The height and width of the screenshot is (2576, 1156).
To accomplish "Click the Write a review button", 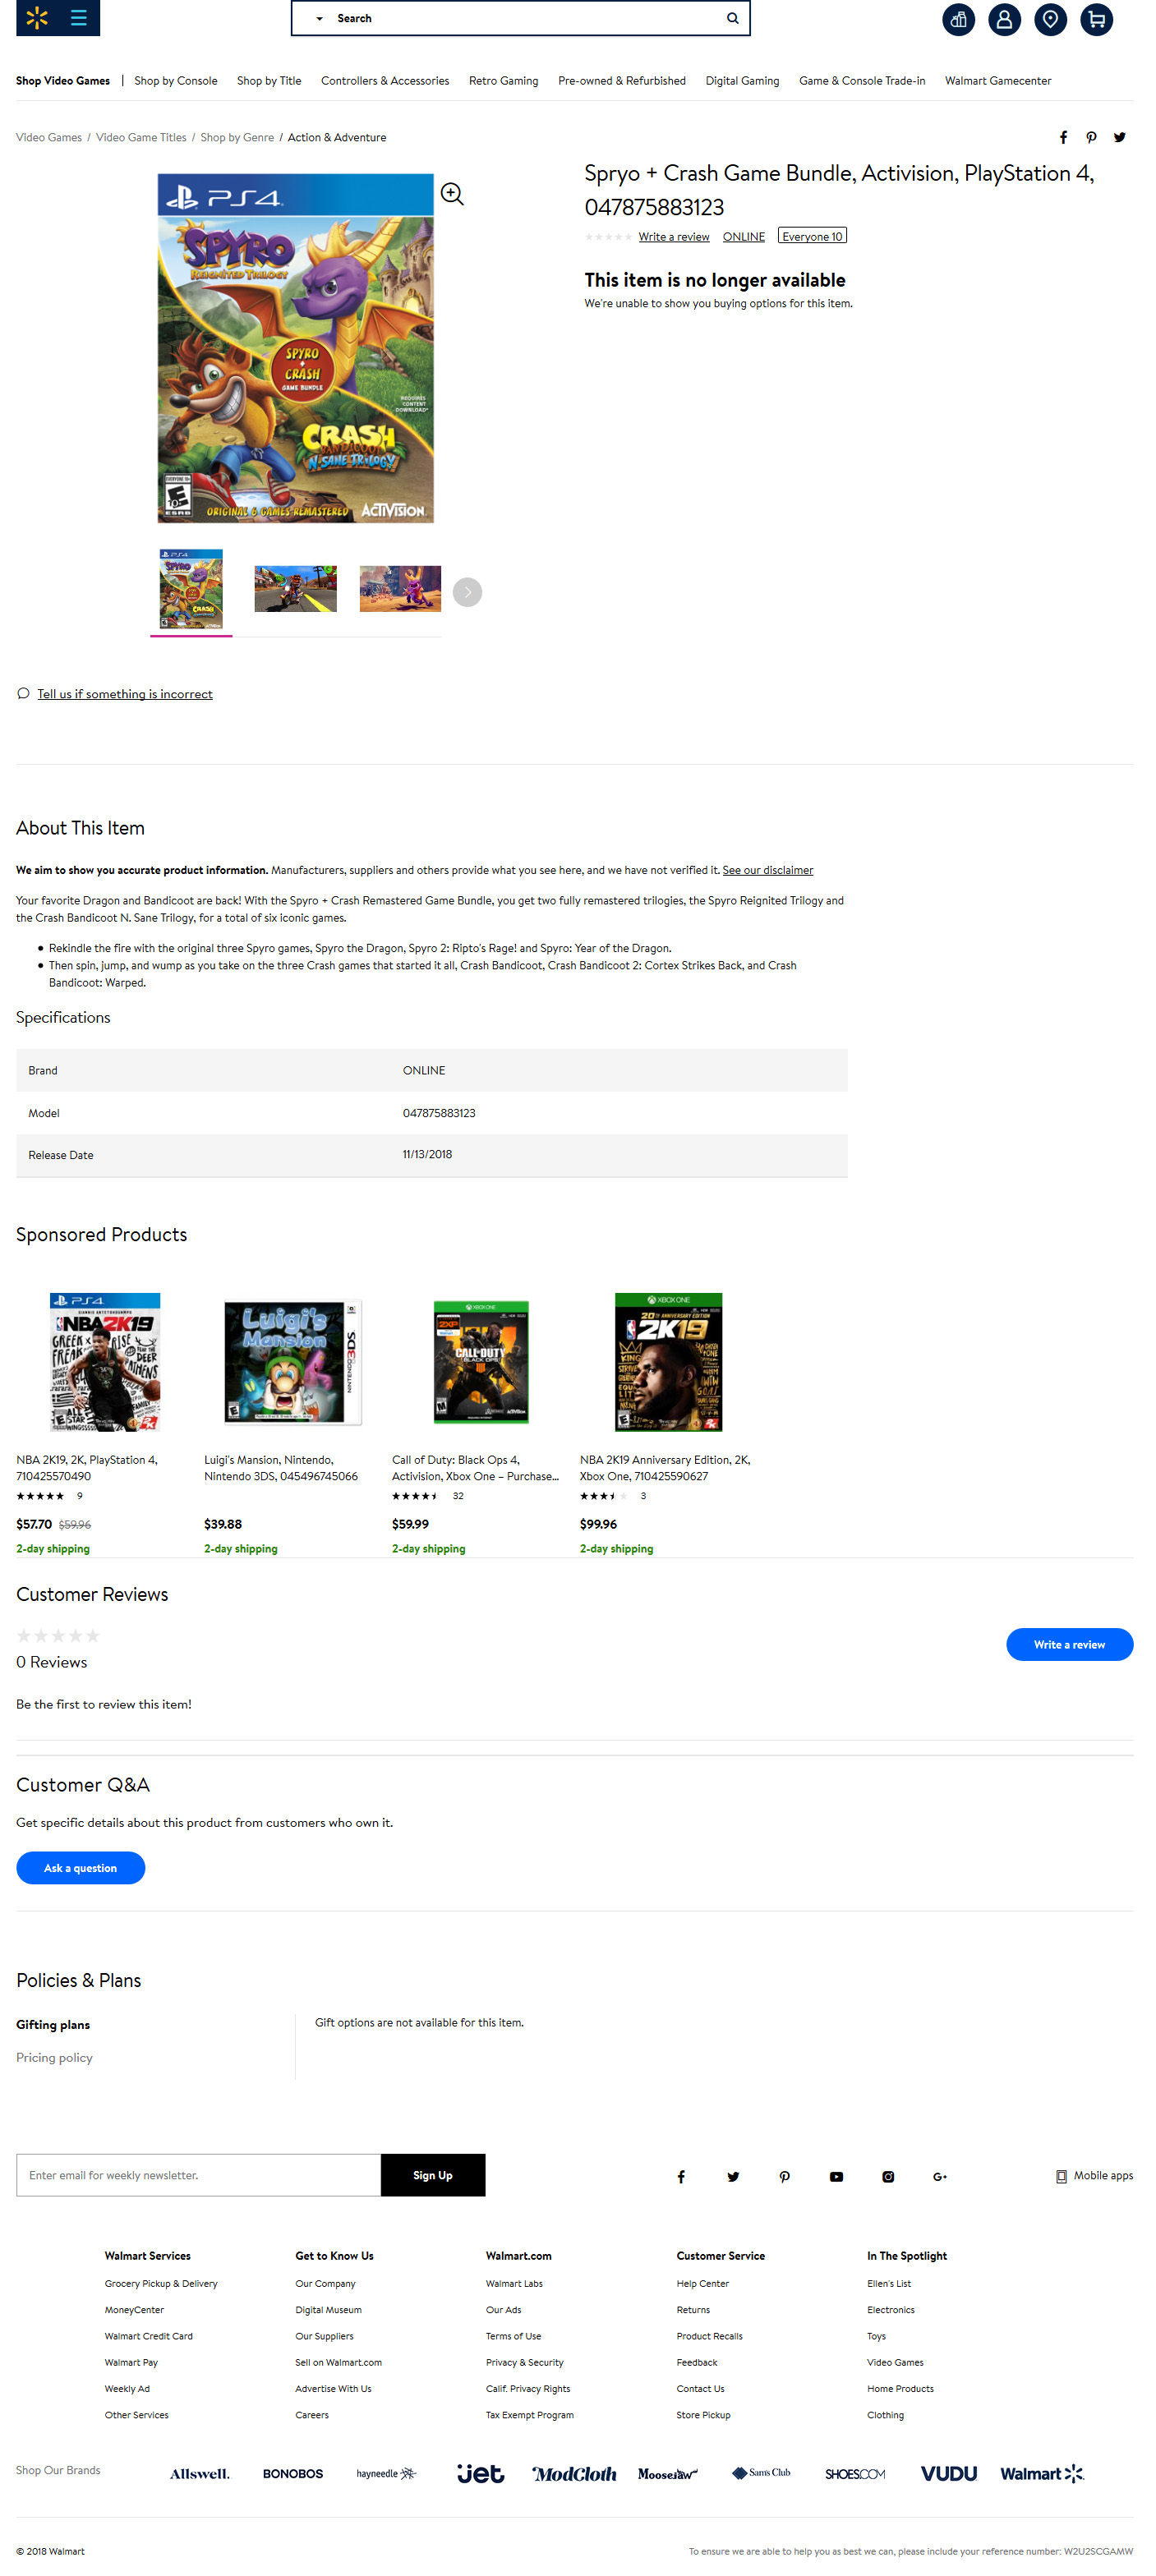I will click(x=1068, y=1644).
